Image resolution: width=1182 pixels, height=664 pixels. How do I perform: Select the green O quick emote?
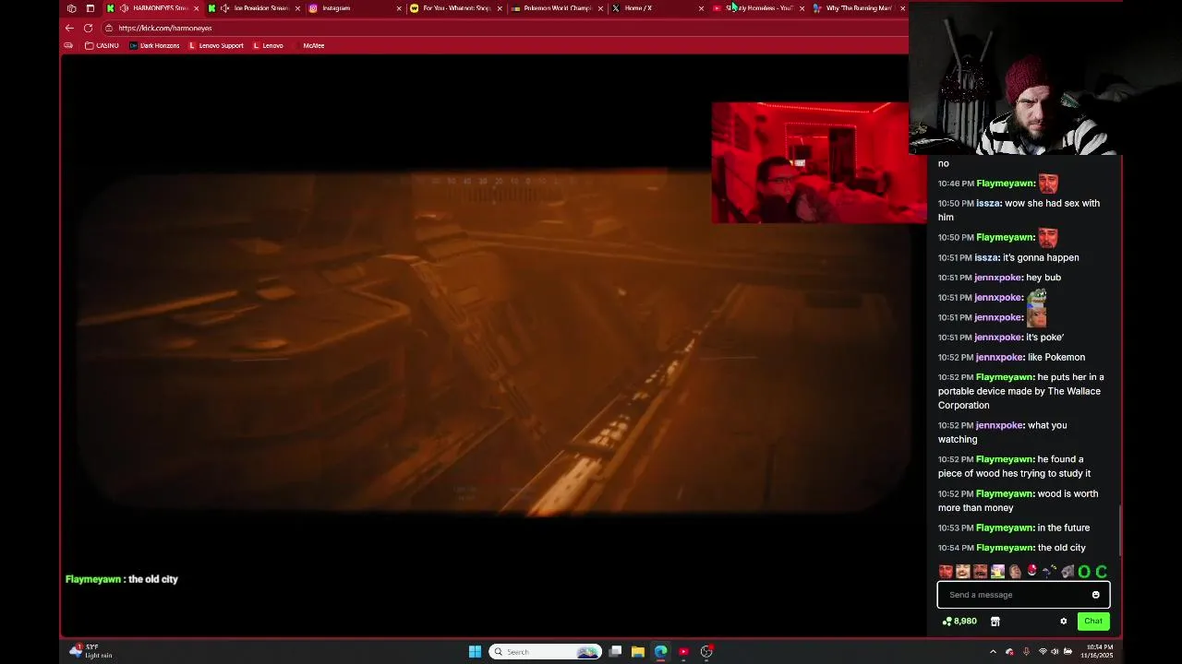[x=1084, y=572]
